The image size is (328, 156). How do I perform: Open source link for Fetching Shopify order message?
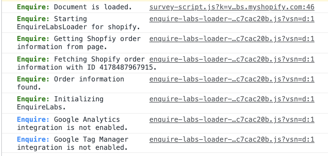coord(232,59)
